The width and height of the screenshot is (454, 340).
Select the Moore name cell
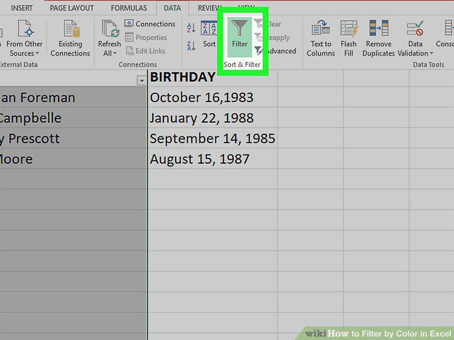pos(73,159)
